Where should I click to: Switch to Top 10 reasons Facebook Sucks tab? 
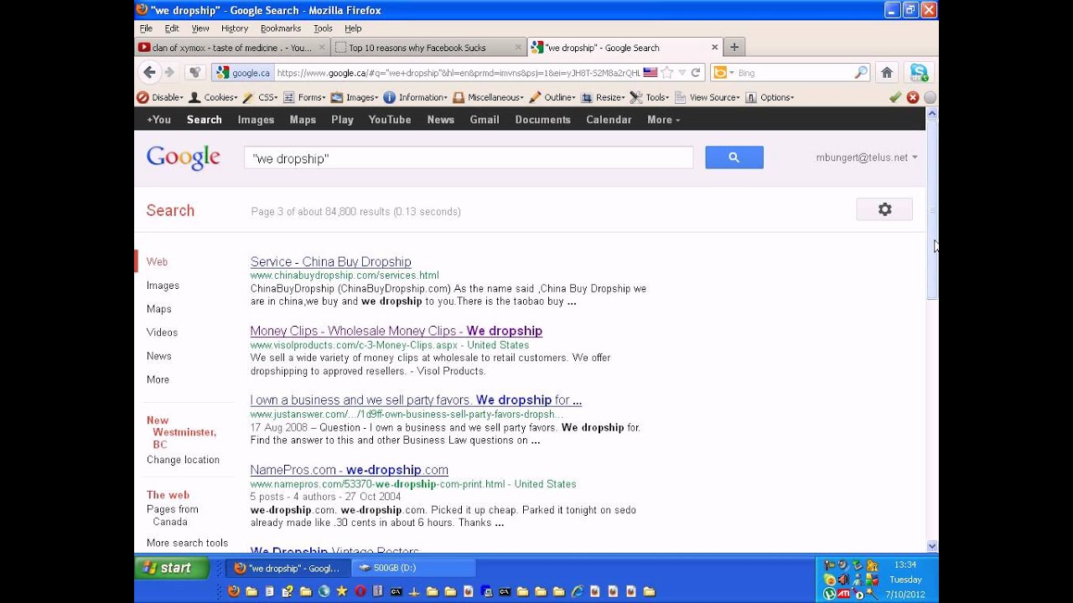point(417,48)
